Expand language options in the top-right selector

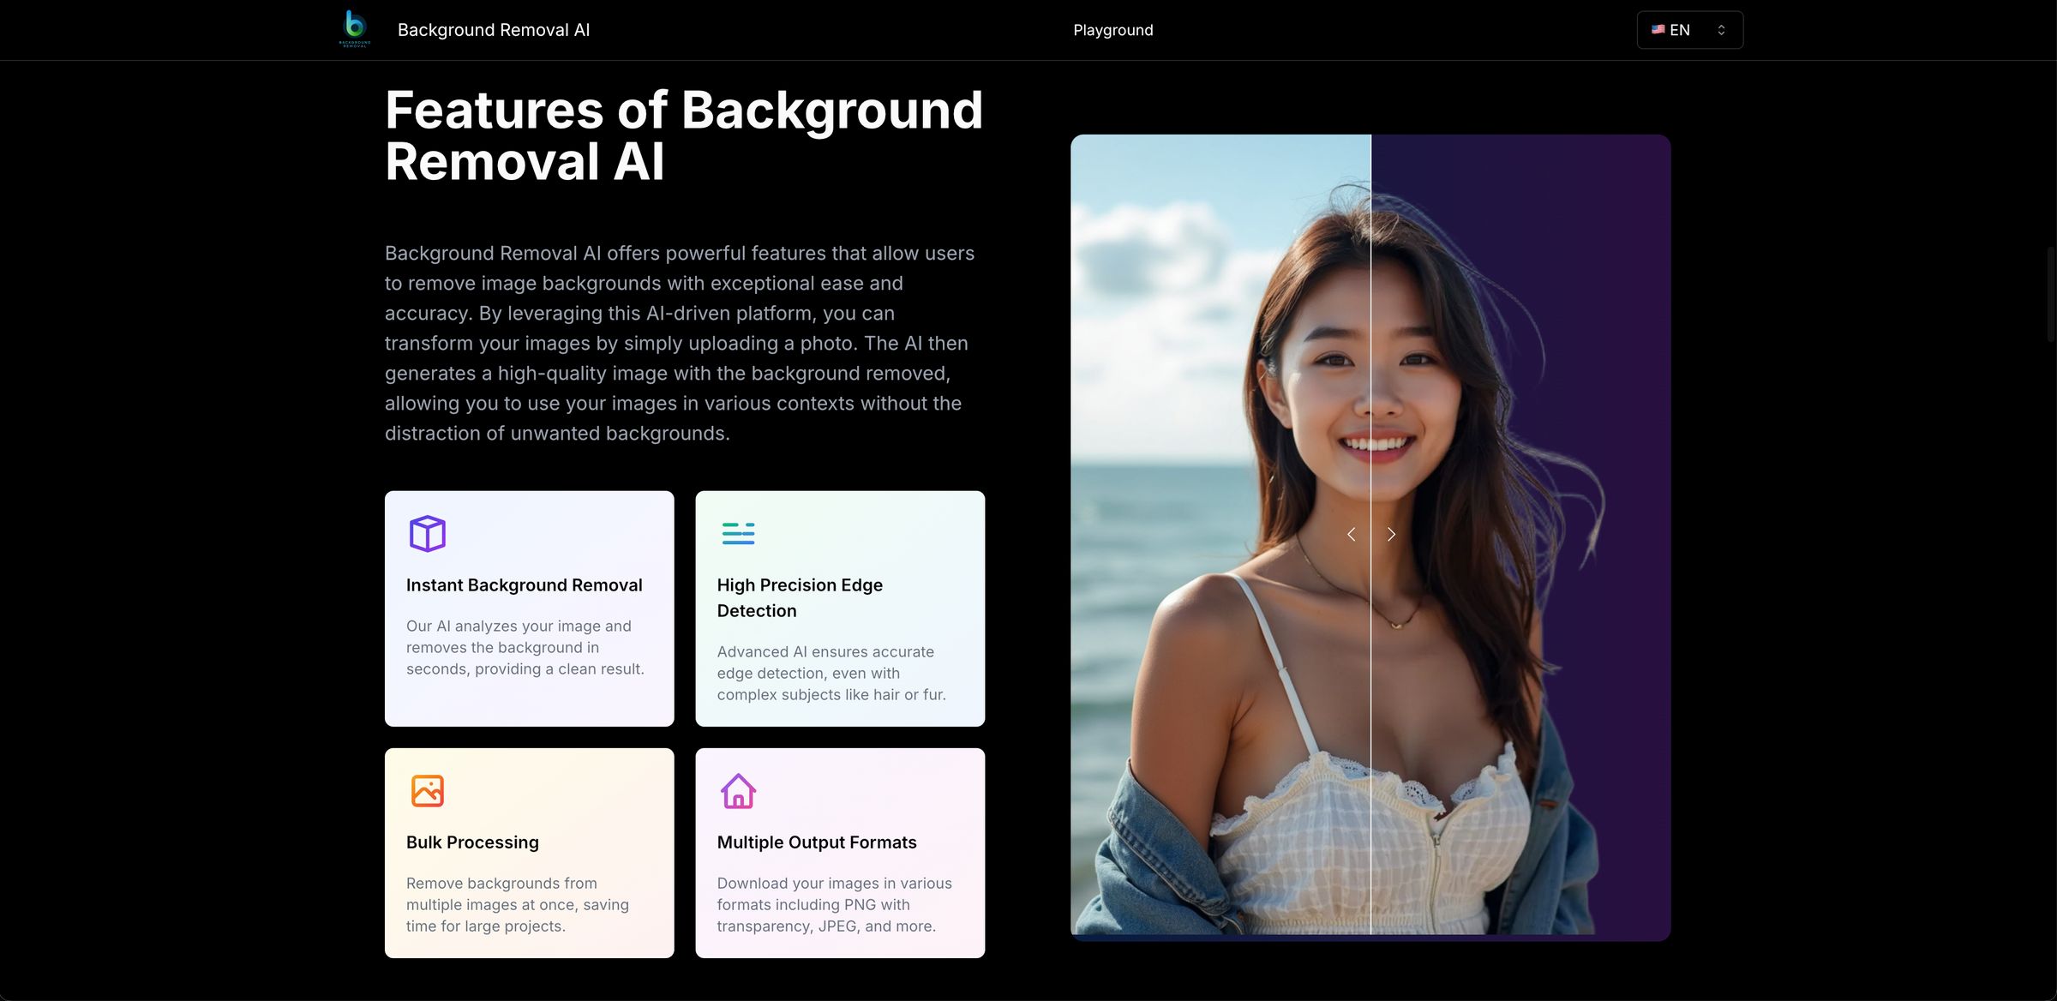1688,29
